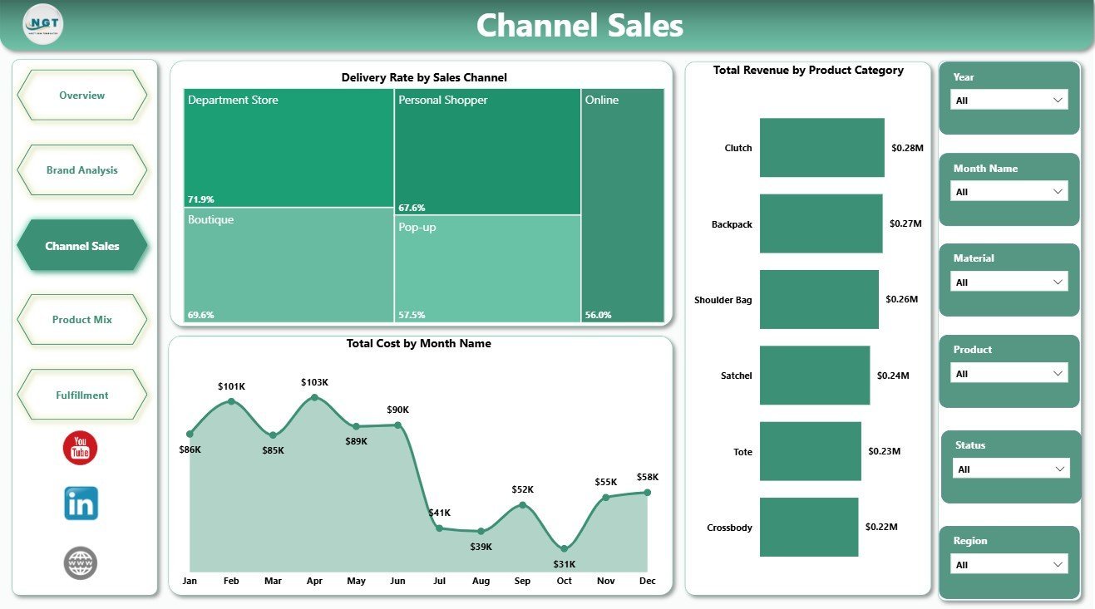Open the website globe icon
Screen dimensions: 1095x609
81,562
